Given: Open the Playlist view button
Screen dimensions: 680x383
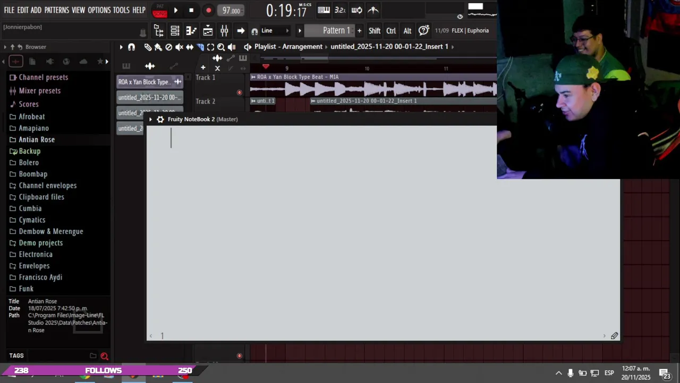Looking at the screenshot, I should tap(208, 30).
